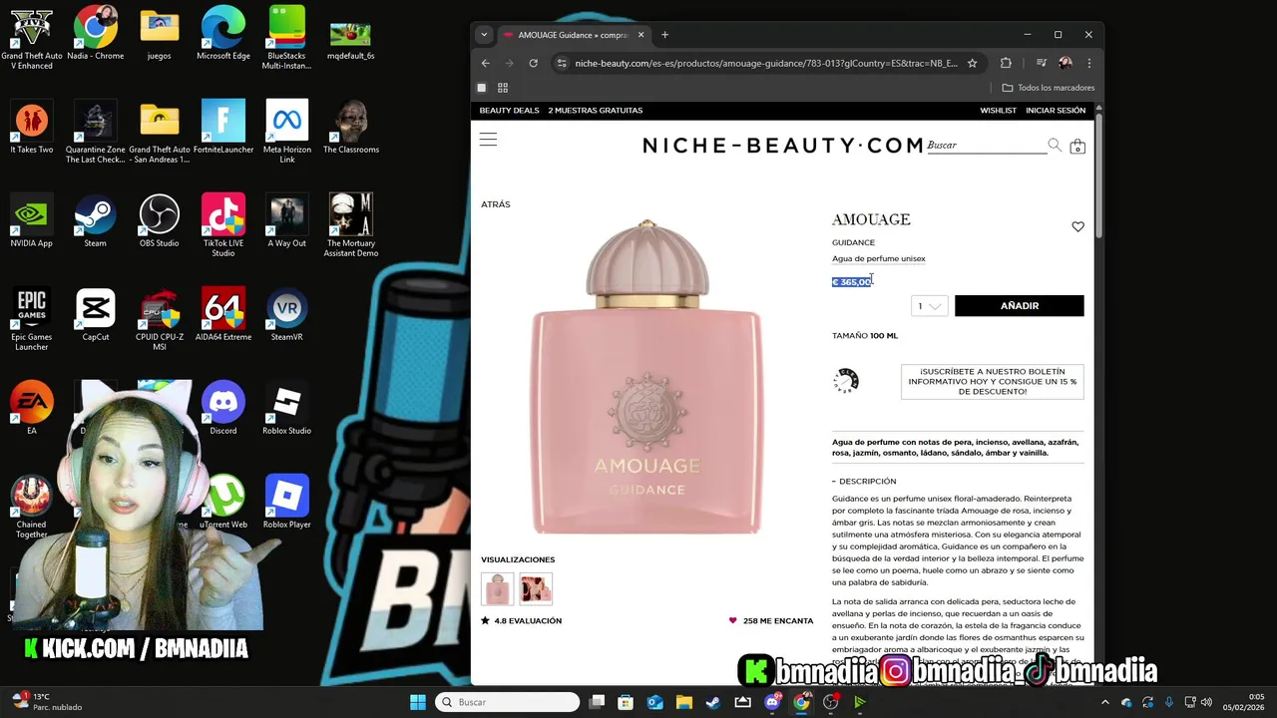The width and height of the screenshot is (1277, 718).
Task: Open the hamburger menu on Niche-Beauty
Action: [x=488, y=140]
